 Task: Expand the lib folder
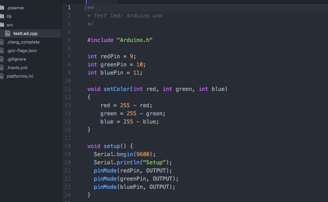click(x=9, y=16)
